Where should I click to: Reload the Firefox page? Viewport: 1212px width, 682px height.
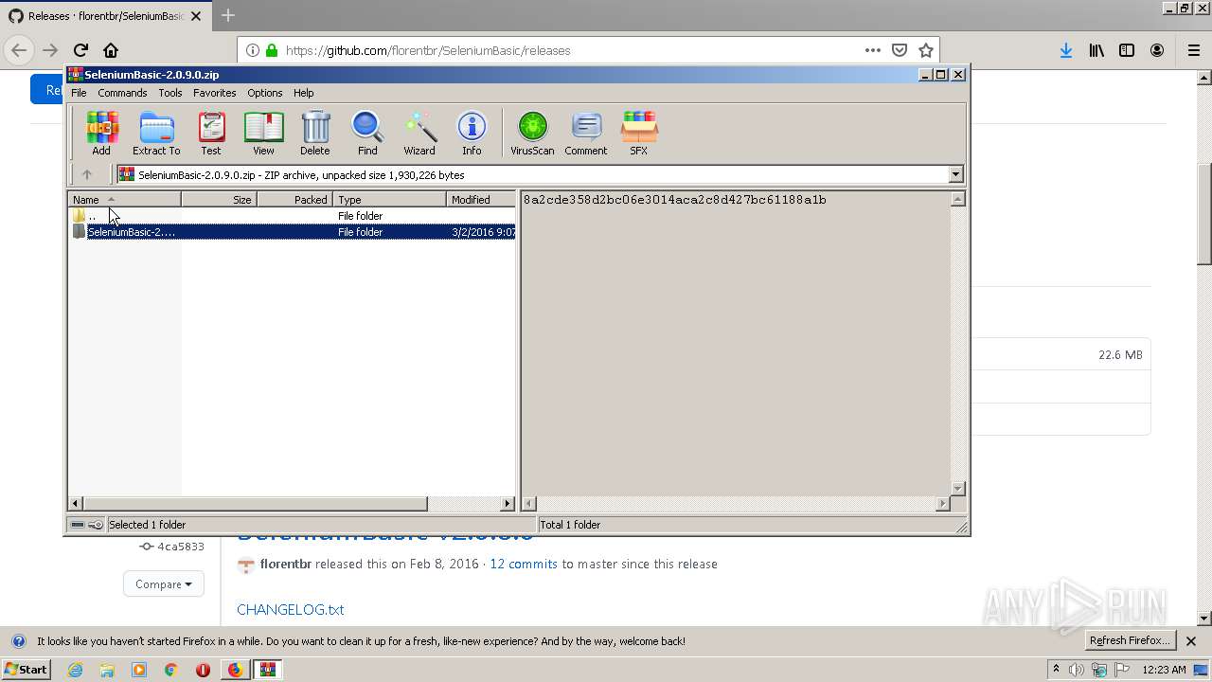tap(80, 50)
